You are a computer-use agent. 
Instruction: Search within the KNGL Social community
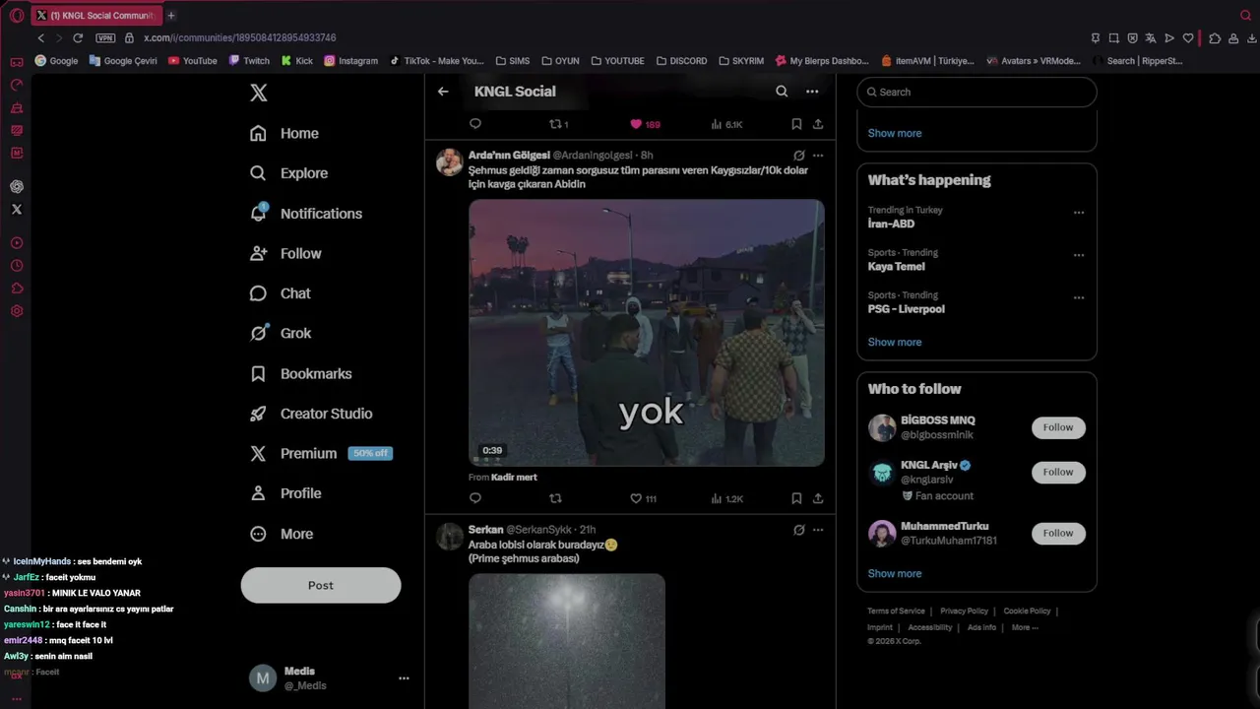(x=782, y=92)
